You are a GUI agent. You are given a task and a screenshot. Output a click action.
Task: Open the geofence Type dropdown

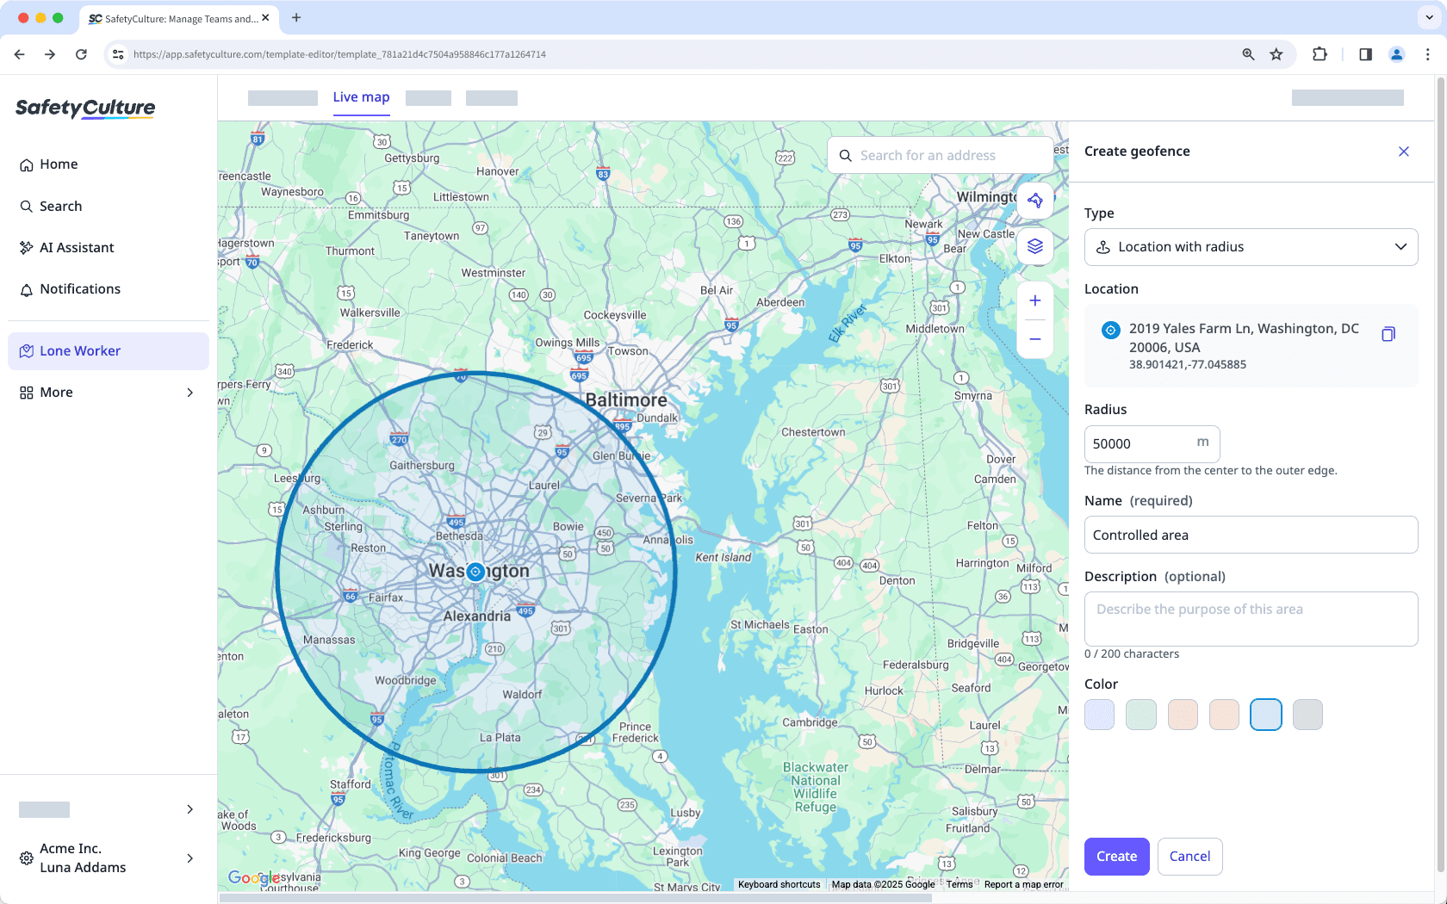pyautogui.click(x=1251, y=247)
